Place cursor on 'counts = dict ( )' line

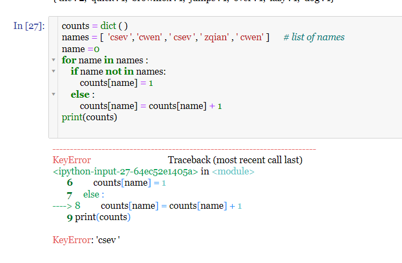[x=95, y=26]
